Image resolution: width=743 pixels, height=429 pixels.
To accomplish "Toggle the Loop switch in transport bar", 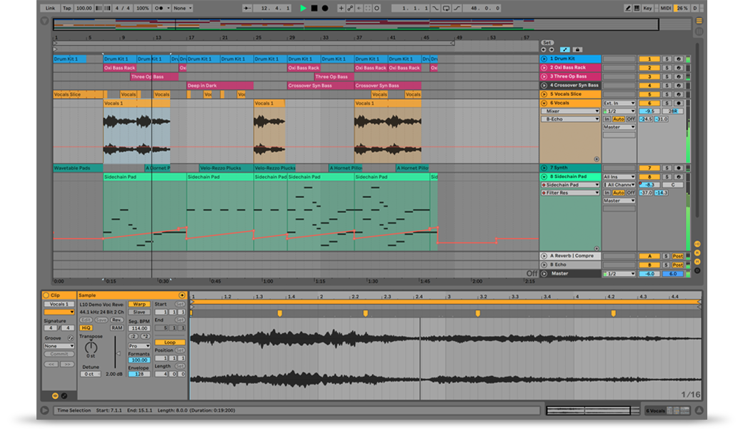I will coord(446,8).
